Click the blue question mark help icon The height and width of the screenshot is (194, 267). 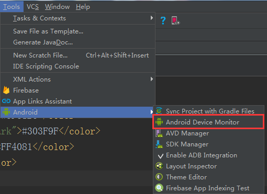click(163, 20)
